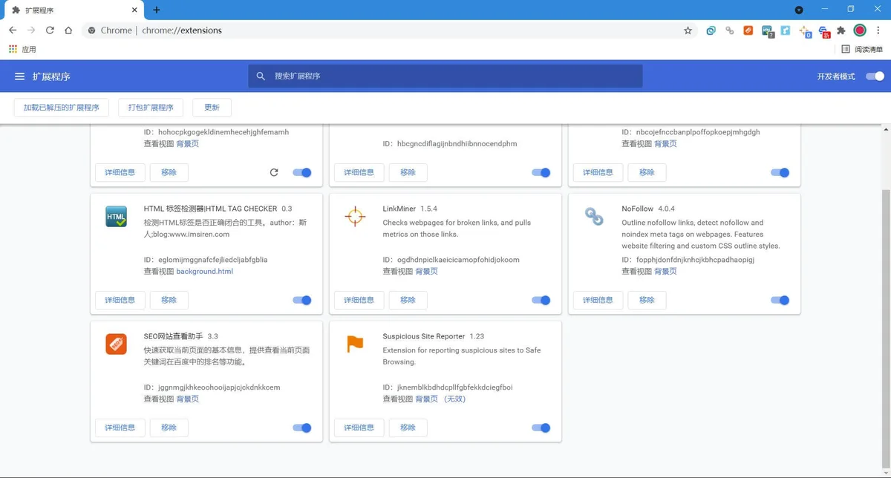Click the 更新 update button
This screenshot has width=891, height=478.
click(212, 108)
